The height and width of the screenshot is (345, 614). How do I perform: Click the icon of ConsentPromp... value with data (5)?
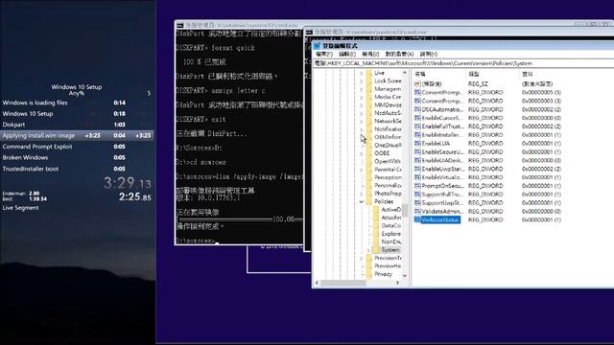click(x=417, y=93)
